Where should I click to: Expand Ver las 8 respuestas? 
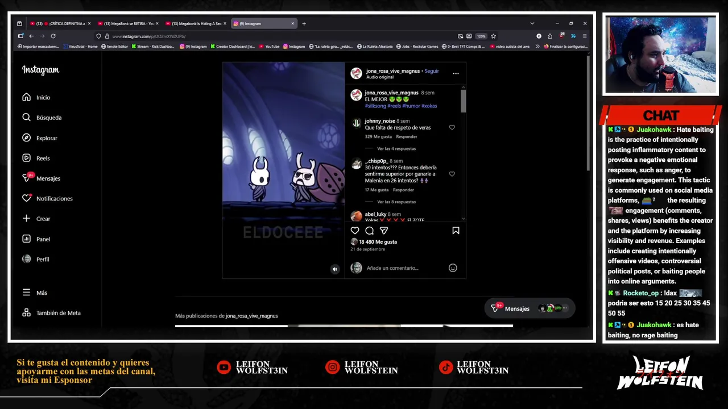point(396,202)
